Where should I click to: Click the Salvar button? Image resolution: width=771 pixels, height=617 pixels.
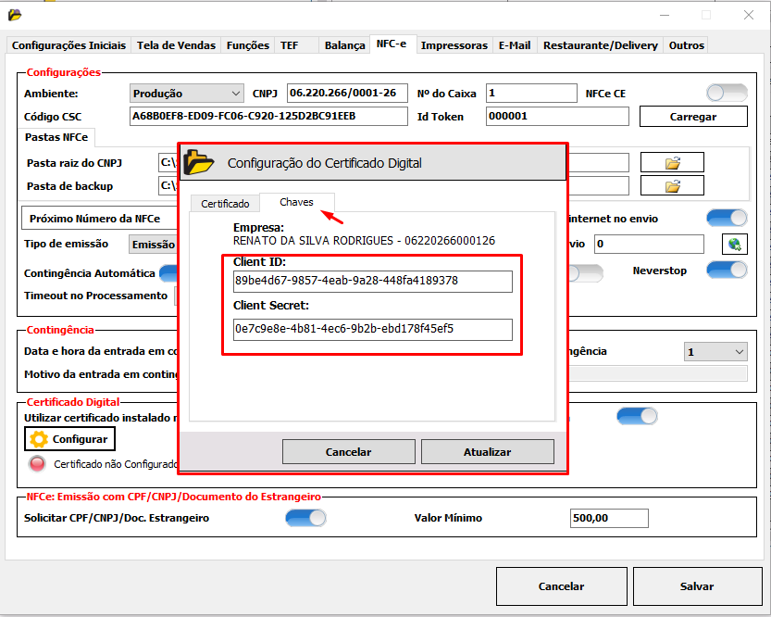click(696, 586)
